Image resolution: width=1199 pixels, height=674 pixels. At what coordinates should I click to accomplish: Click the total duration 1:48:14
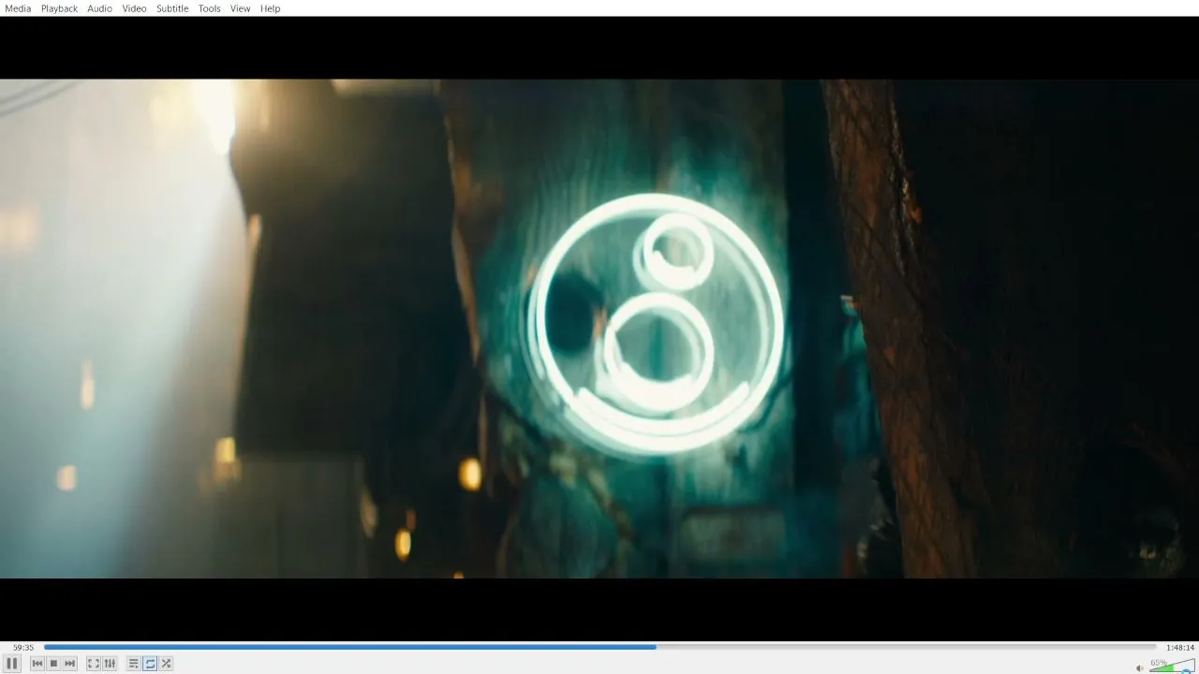pyautogui.click(x=1180, y=647)
